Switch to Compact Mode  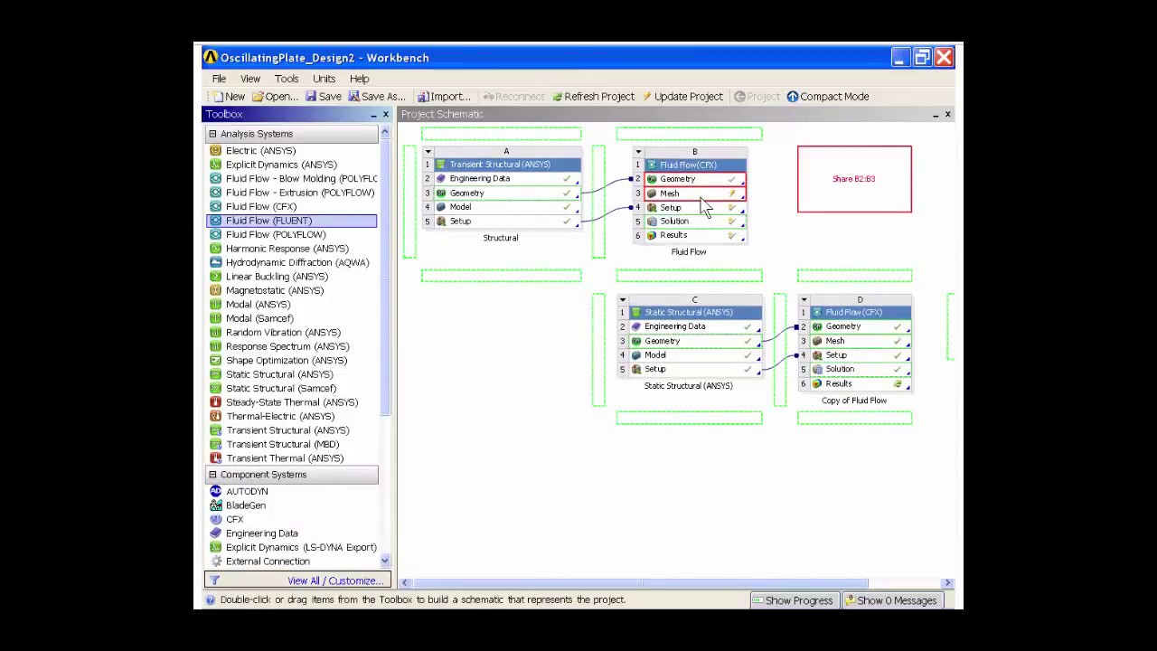[x=828, y=97]
